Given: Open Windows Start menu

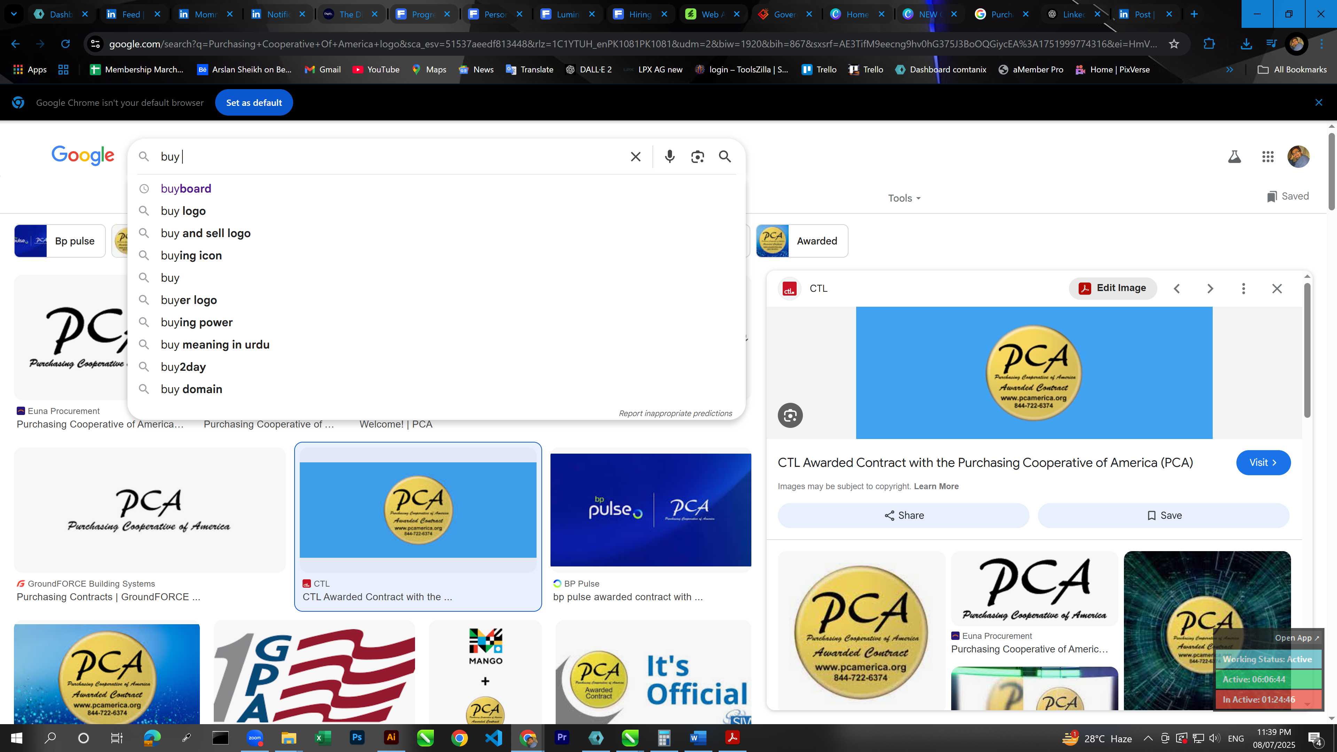Looking at the screenshot, I should [x=17, y=738].
